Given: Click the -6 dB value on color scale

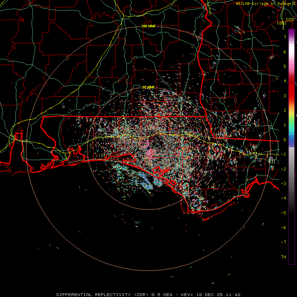Looking at the screenshot, I should (283, 228).
